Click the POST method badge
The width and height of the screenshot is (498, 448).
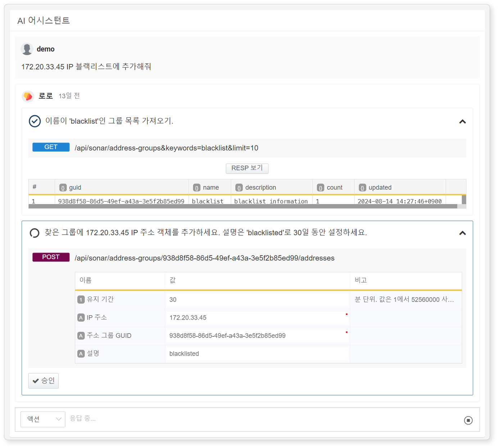click(x=51, y=257)
